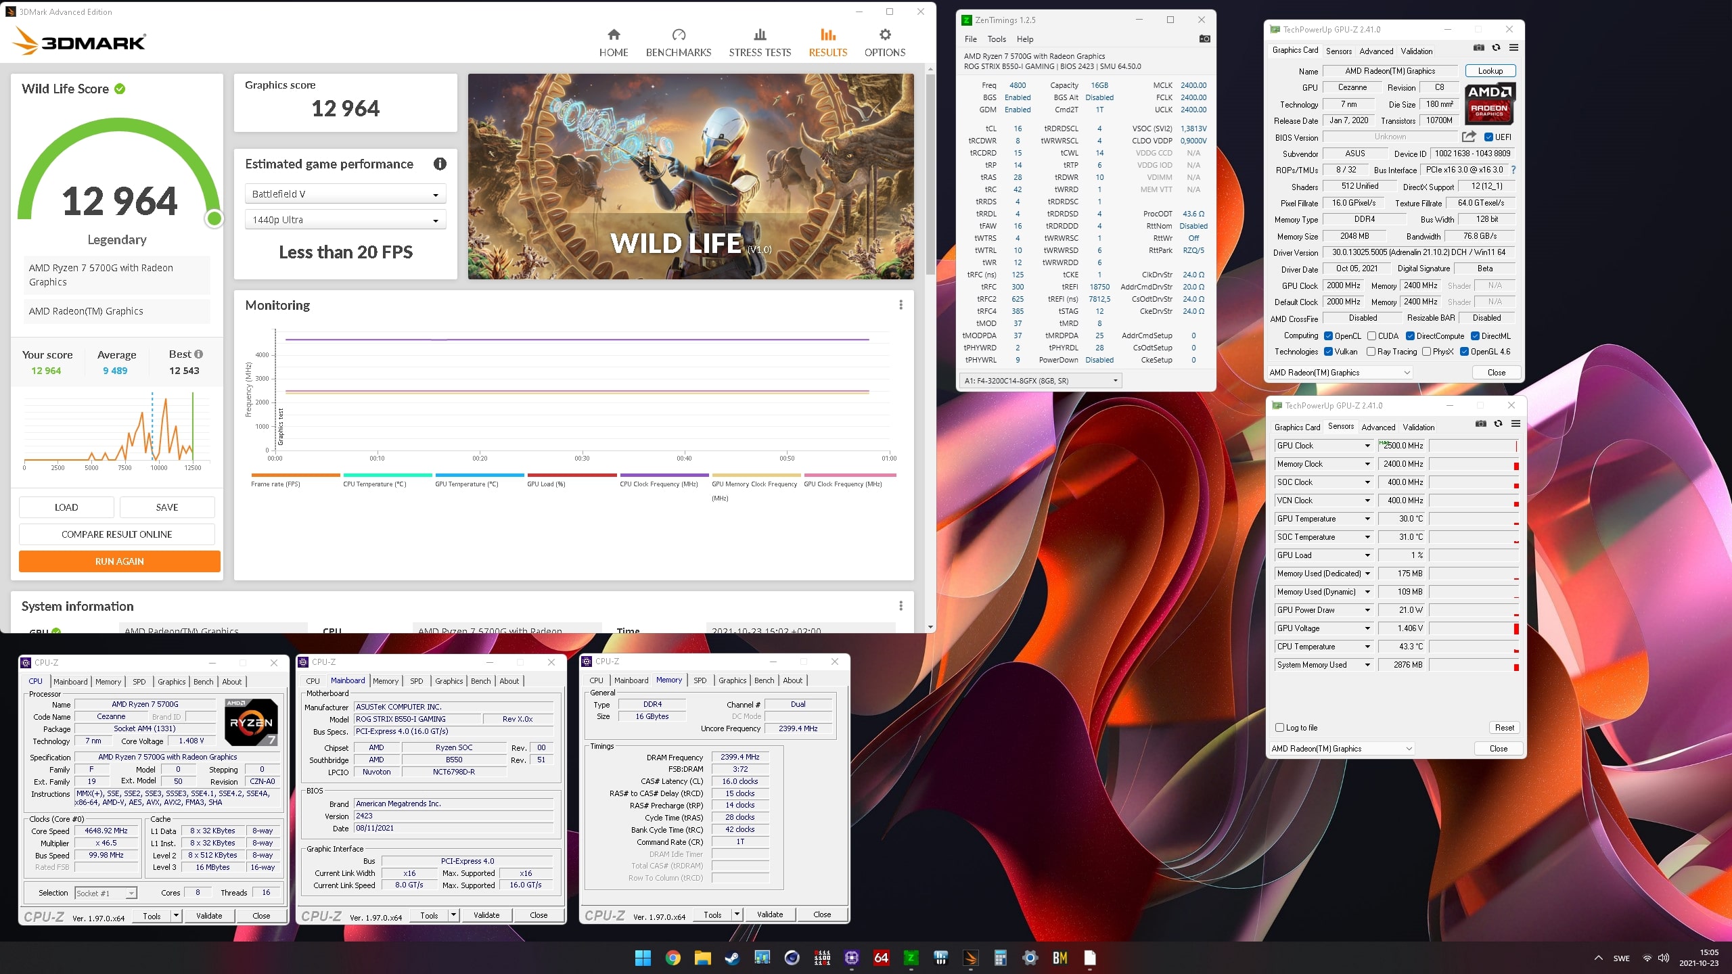The width and height of the screenshot is (1732, 974).
Task: Click GPU-Z BIOS export share icon
Action: [1469, 137]
